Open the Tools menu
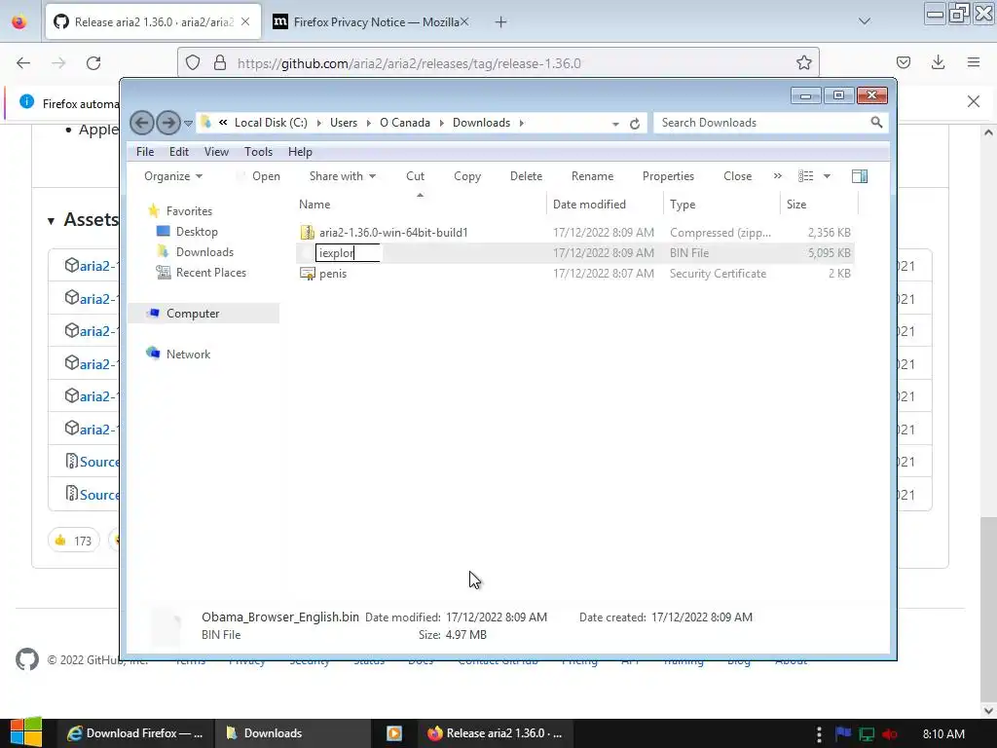The image size is (997, 748). [258, 152]
